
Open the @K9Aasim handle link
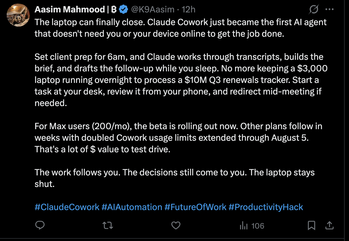[x=153, y=10]
